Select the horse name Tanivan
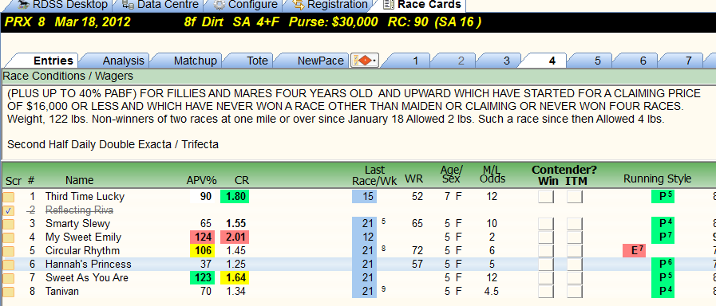This screenshot has height=306, width=716. (62, 292)
